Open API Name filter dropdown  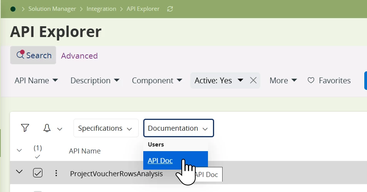tap(36, 81)
